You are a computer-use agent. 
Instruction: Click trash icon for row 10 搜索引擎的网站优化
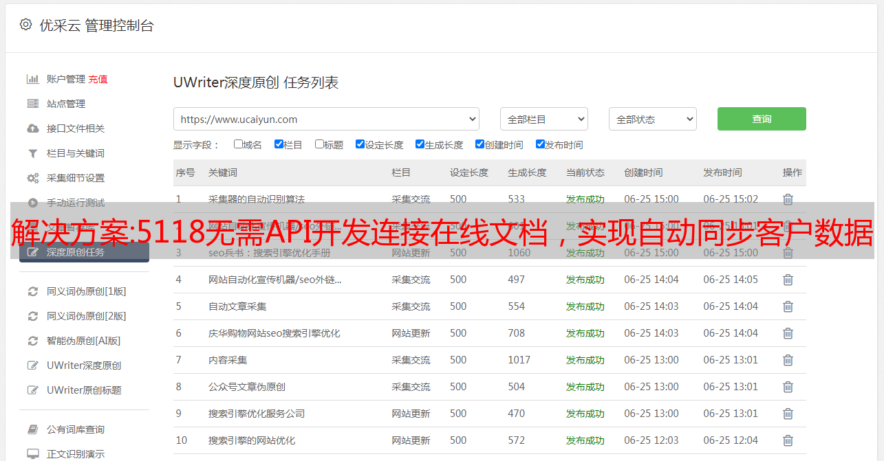click(x=788, y=440)
